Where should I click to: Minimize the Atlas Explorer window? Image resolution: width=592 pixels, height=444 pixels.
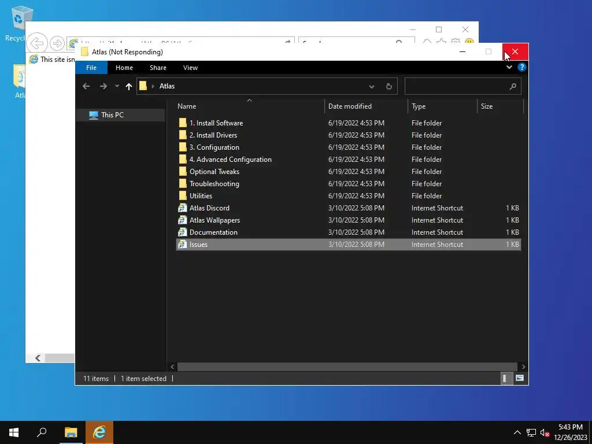click(462, 51)
